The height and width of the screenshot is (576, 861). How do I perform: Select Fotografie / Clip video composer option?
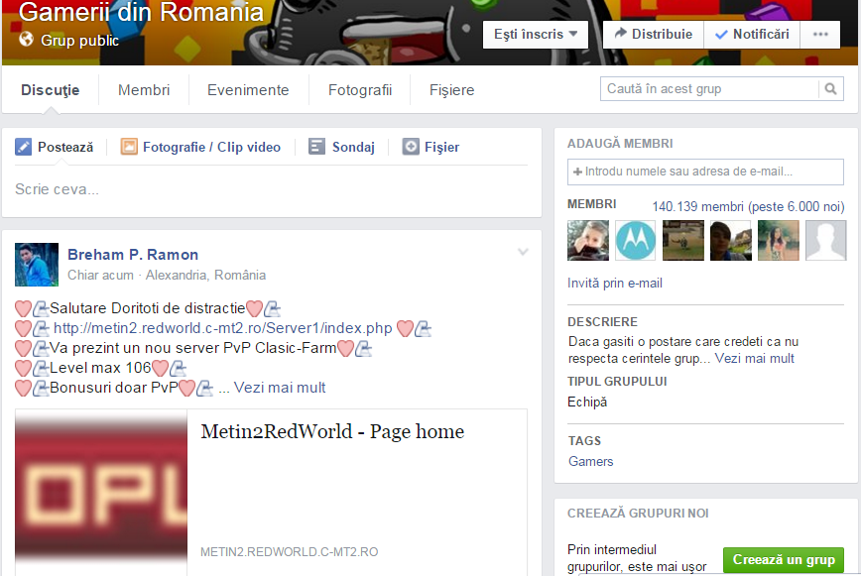(200, 147)
